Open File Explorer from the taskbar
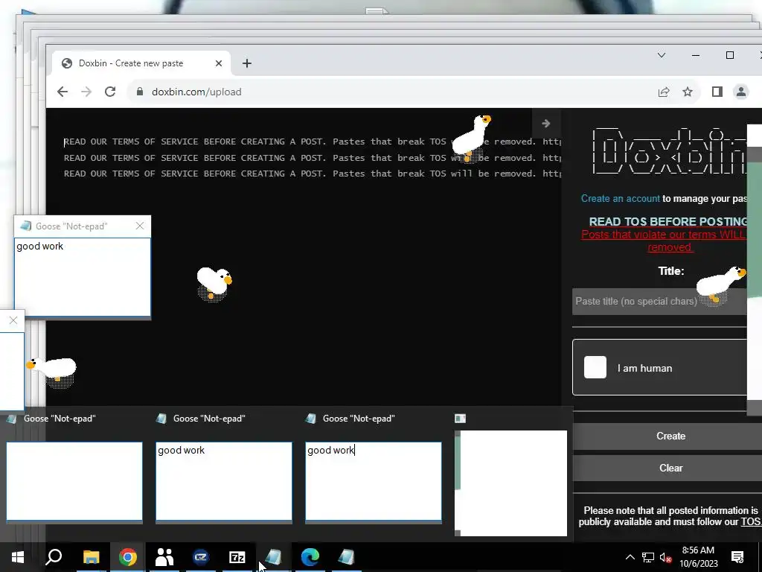 coord(92,557)
